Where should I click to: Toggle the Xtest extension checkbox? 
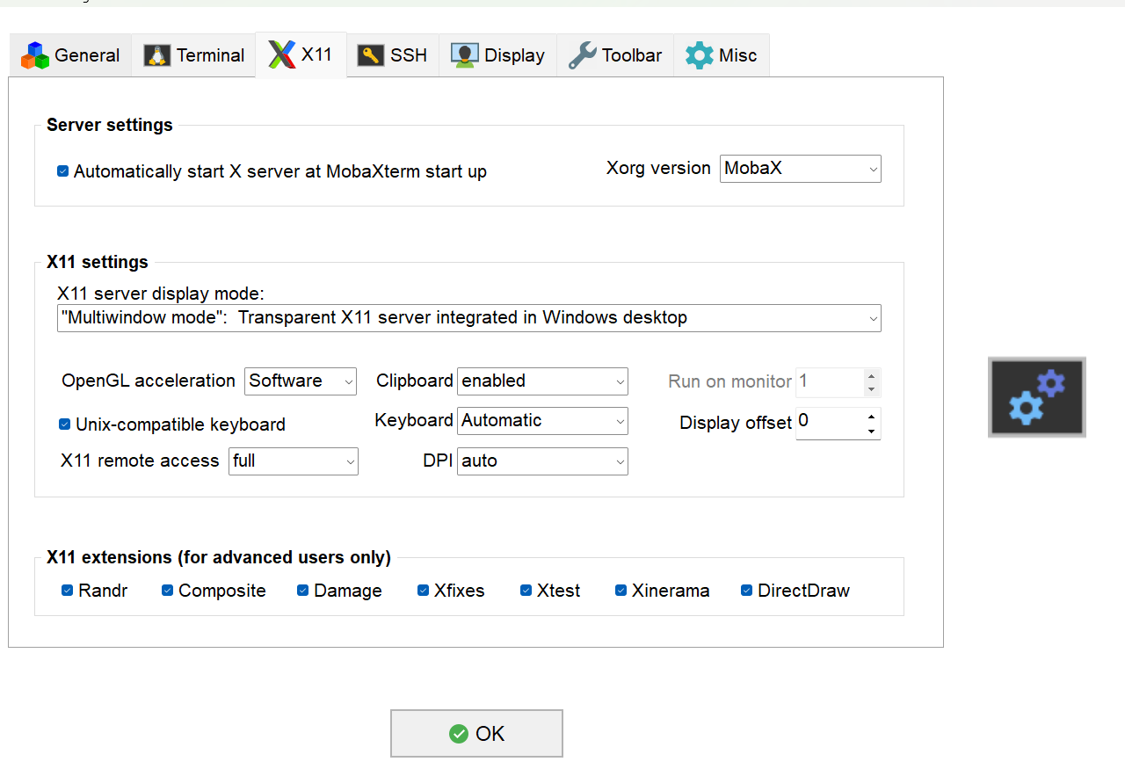[526, 591]
